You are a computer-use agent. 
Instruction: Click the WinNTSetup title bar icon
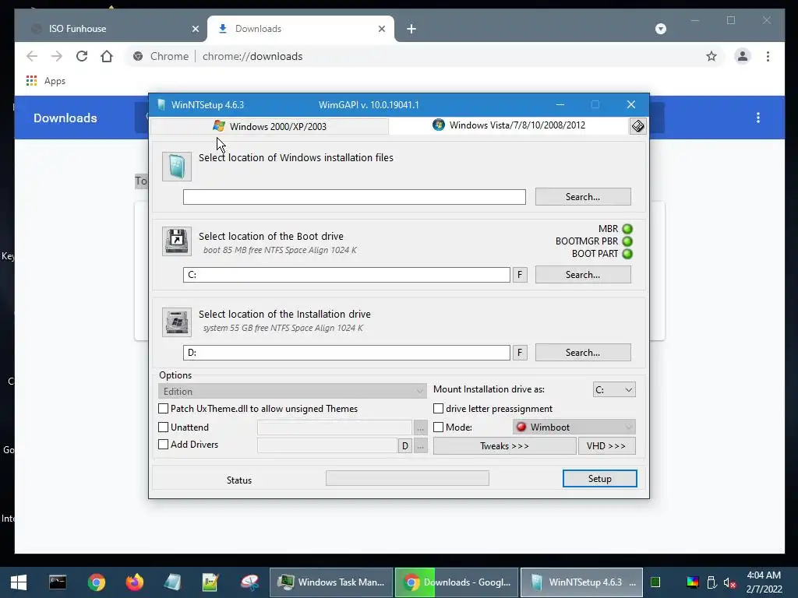pos(161,105)
